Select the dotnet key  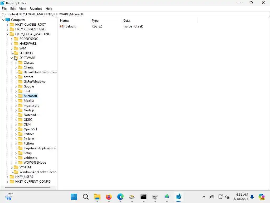point(28,77)
